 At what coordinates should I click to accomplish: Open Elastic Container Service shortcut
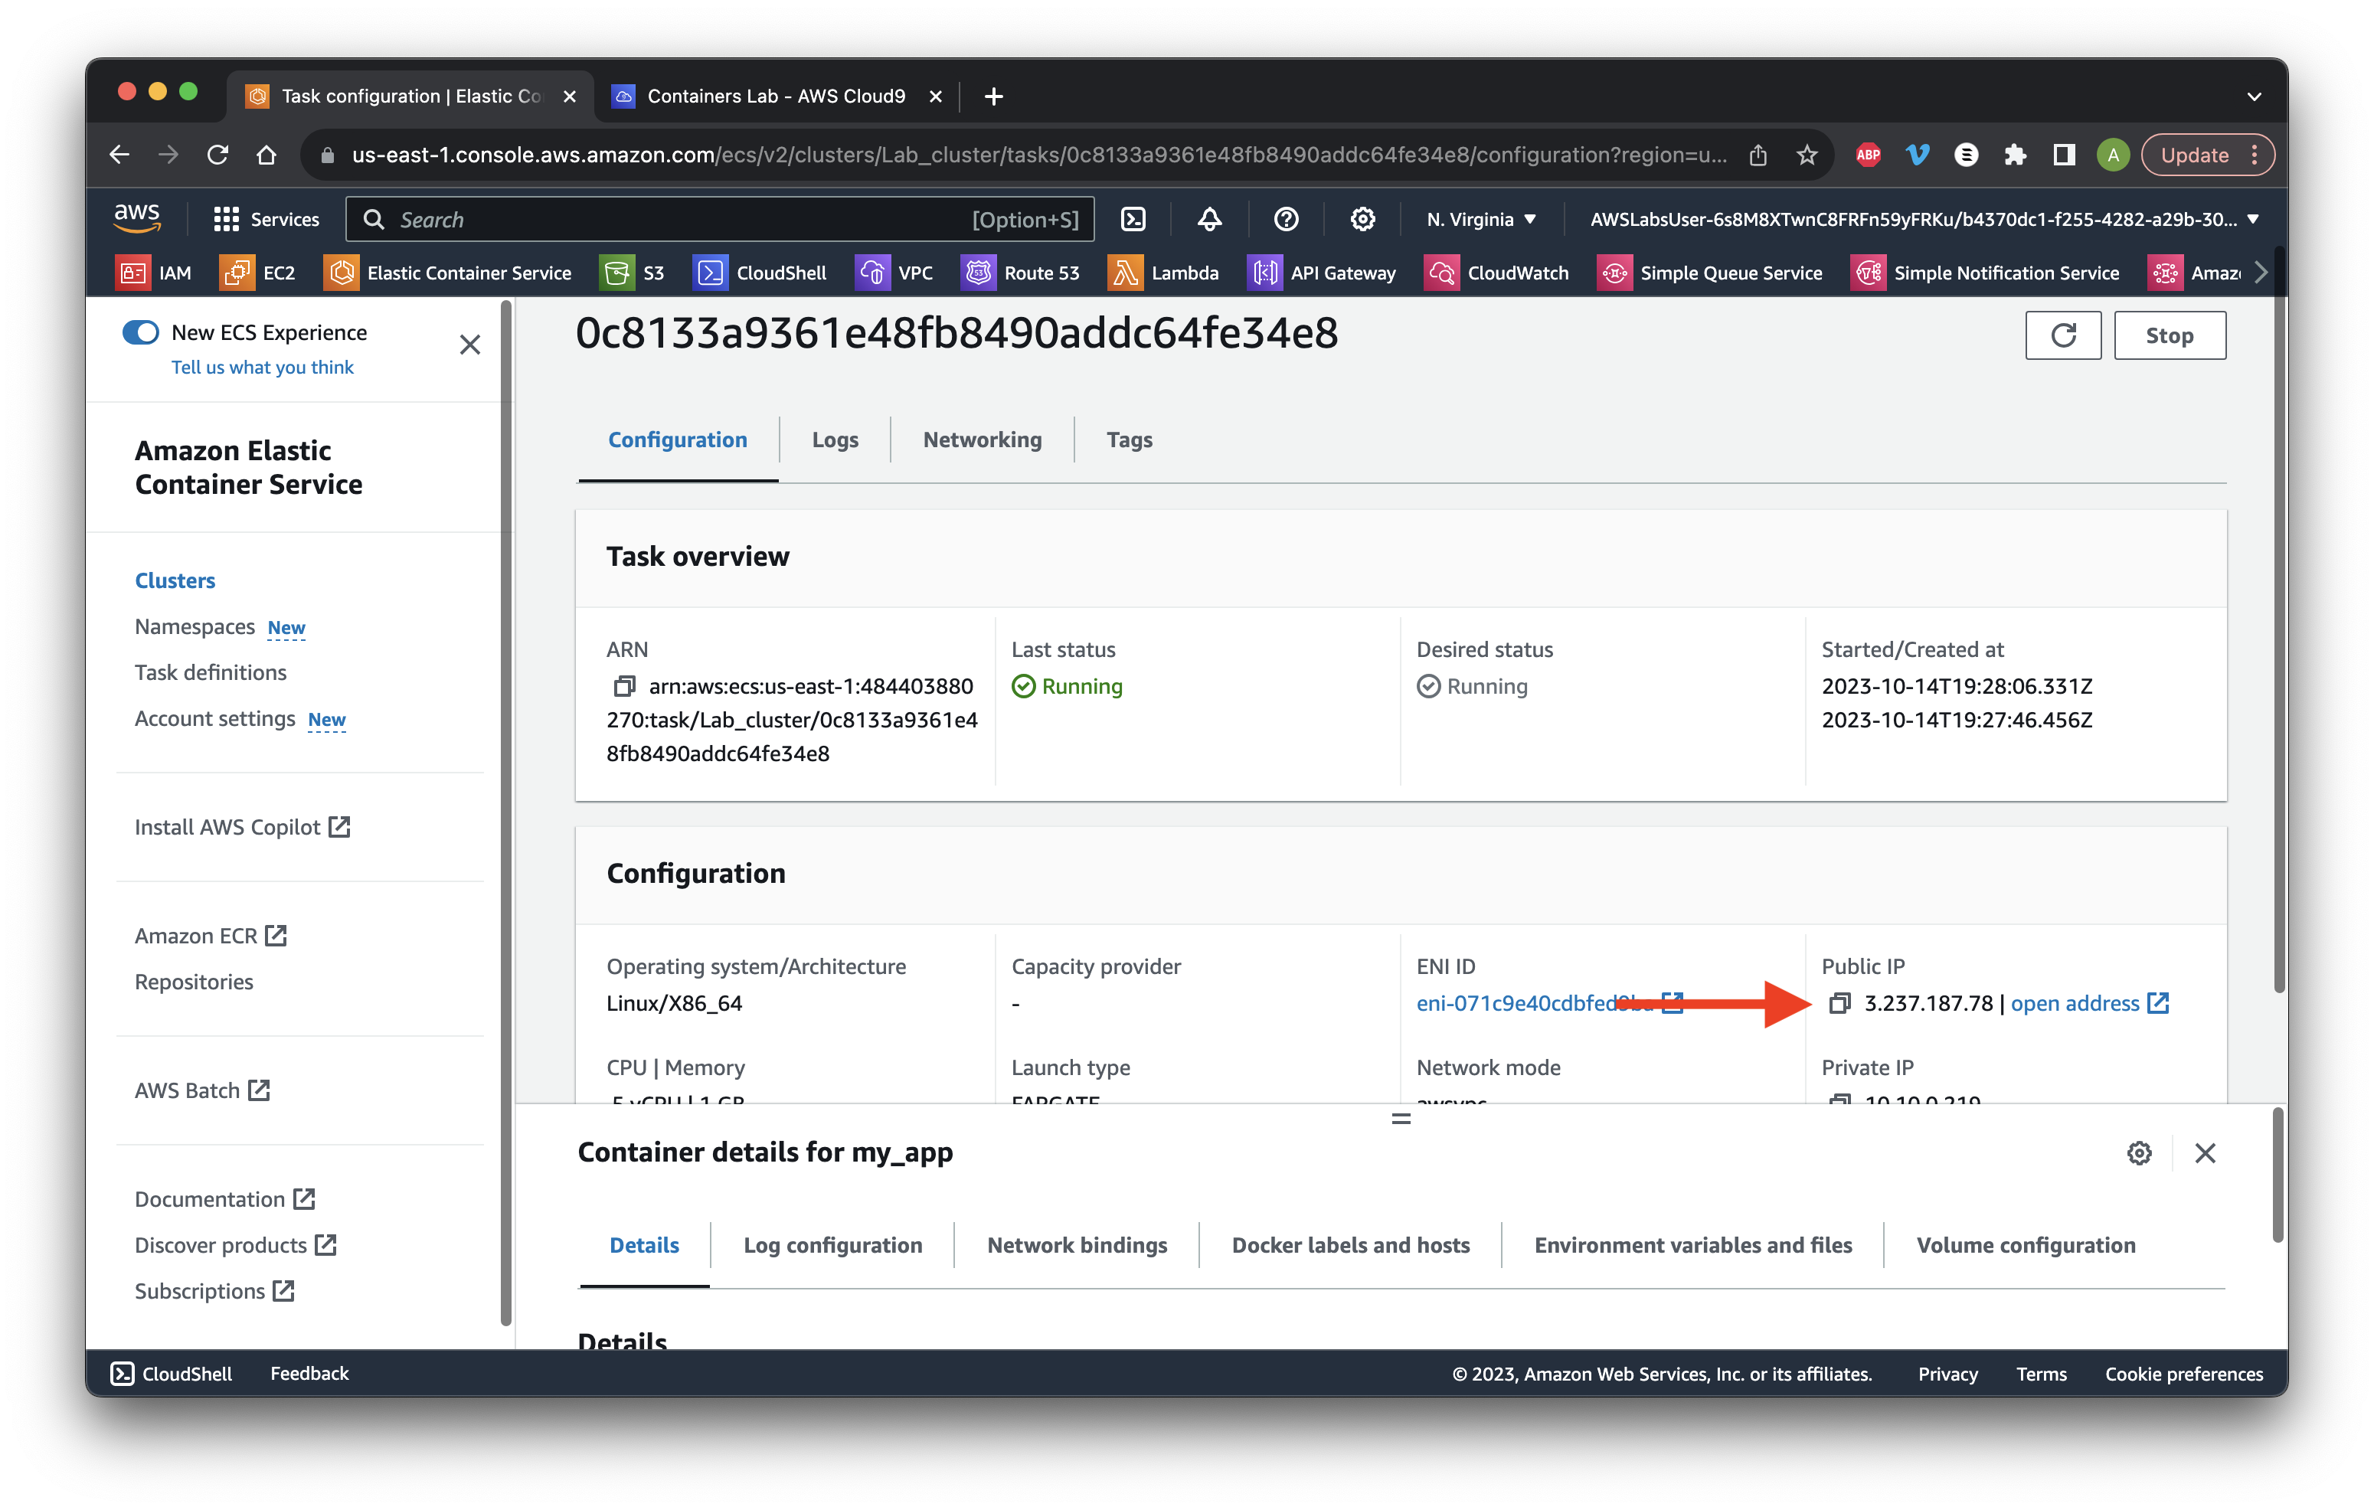[x=447, y=273]
